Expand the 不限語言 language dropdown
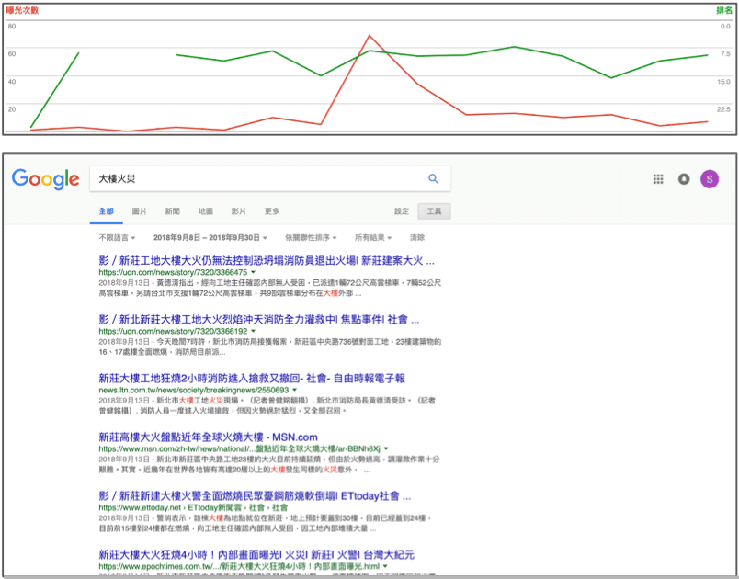Screen dimensions: 739x579 pyautogui.click(x=112, y=237)
